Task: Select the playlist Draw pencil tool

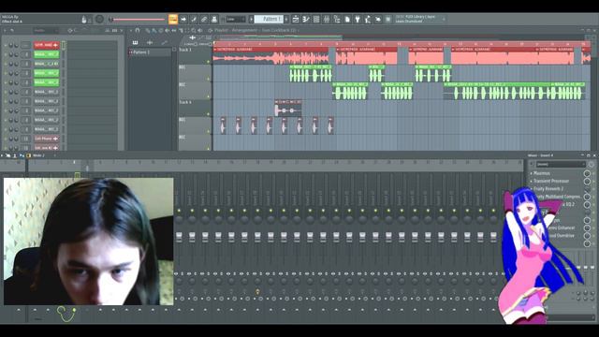Action: [x=148, y=31]
